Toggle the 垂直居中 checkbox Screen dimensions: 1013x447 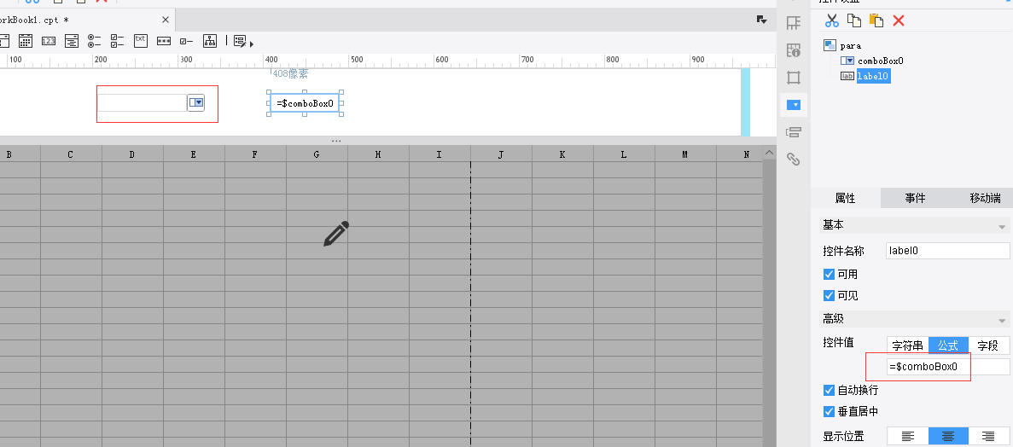(x=829, y=411)
